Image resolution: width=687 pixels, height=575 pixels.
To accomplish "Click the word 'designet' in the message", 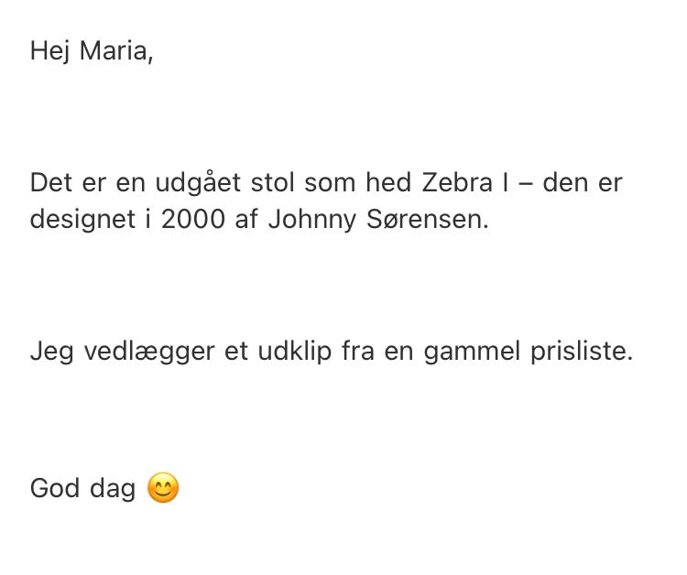I will point(82,220).
